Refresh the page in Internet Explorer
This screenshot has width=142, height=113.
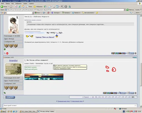pyautogui.click(x=19, y=7)
